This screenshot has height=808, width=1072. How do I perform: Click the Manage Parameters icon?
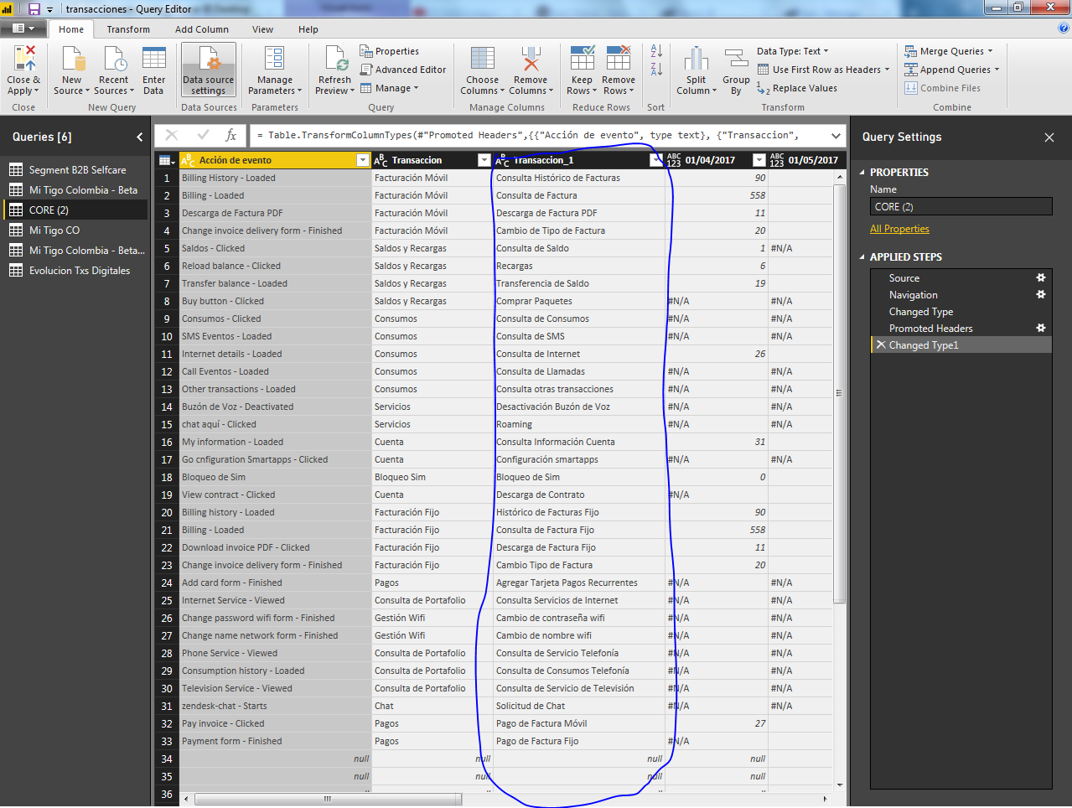tap(274, 60)
